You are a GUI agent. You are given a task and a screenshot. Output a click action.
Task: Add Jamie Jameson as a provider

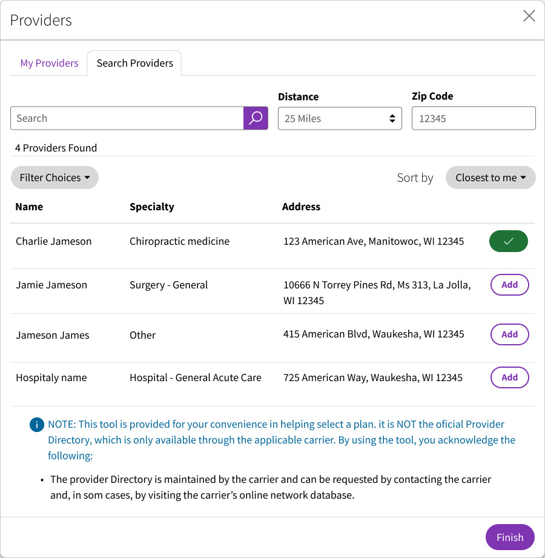(509, 285)
